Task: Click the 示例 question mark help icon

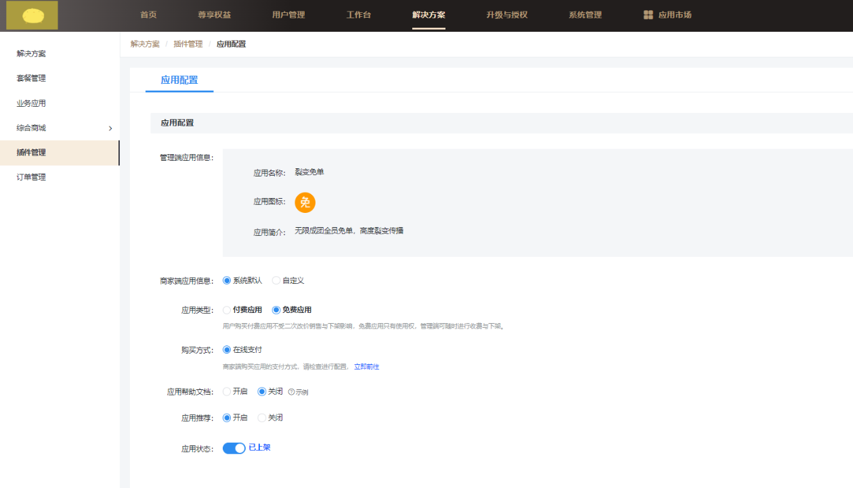Action: 291,392
